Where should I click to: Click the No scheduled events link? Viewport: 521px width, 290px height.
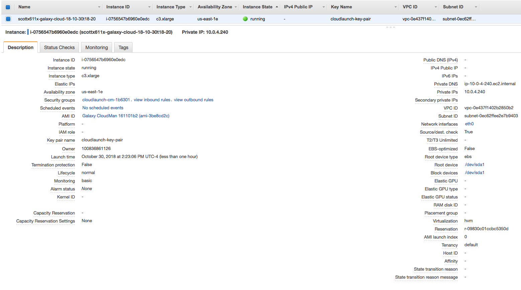102,108
